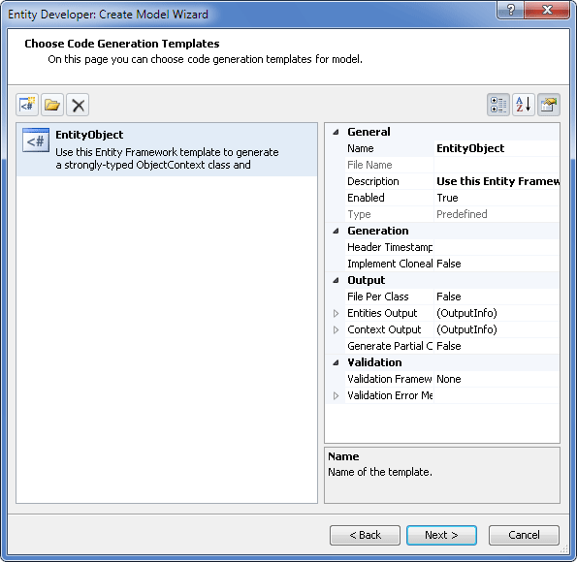Click the Validation Framework label
Image resolution: width=577 pixels, height=562 pixels.
tap(390, 379)
